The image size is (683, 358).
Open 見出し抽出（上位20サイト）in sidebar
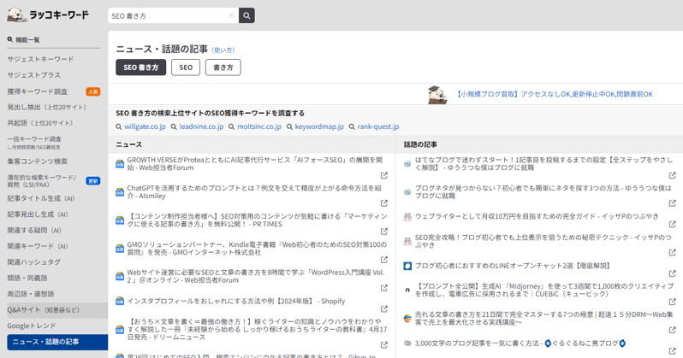point(47,107)
